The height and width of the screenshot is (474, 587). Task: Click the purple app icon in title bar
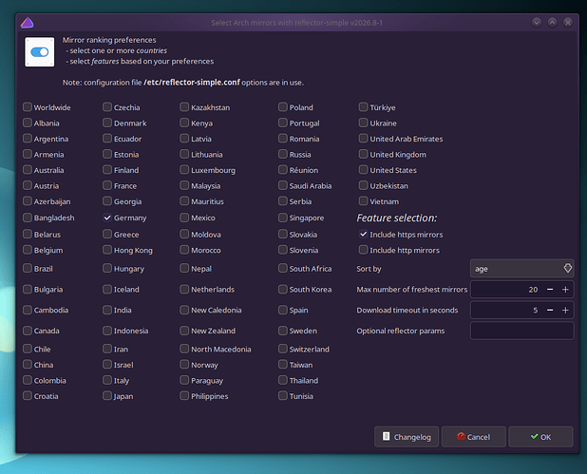(27, 23)
